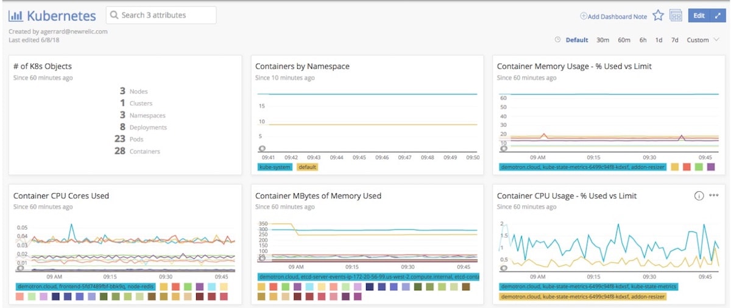
Task: Toggle kube-state-metrics blue legend in CPU Usage chart
Action: [x=588, y=287]
